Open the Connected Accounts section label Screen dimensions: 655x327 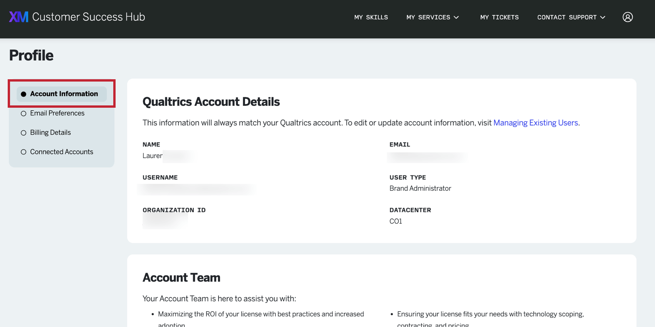coord(62,152)
